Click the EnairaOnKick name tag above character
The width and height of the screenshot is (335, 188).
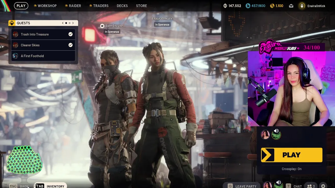[x=162, y=19]
